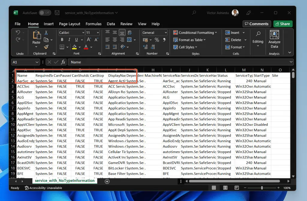Click the Middle Align icon
The height and width of the screenshot is (201, 307).
(115, 32)
